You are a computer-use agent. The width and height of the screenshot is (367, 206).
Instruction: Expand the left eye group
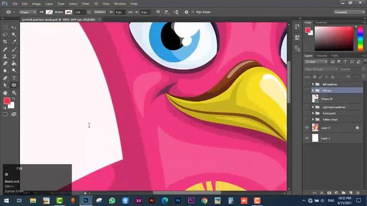pos(313,90)
